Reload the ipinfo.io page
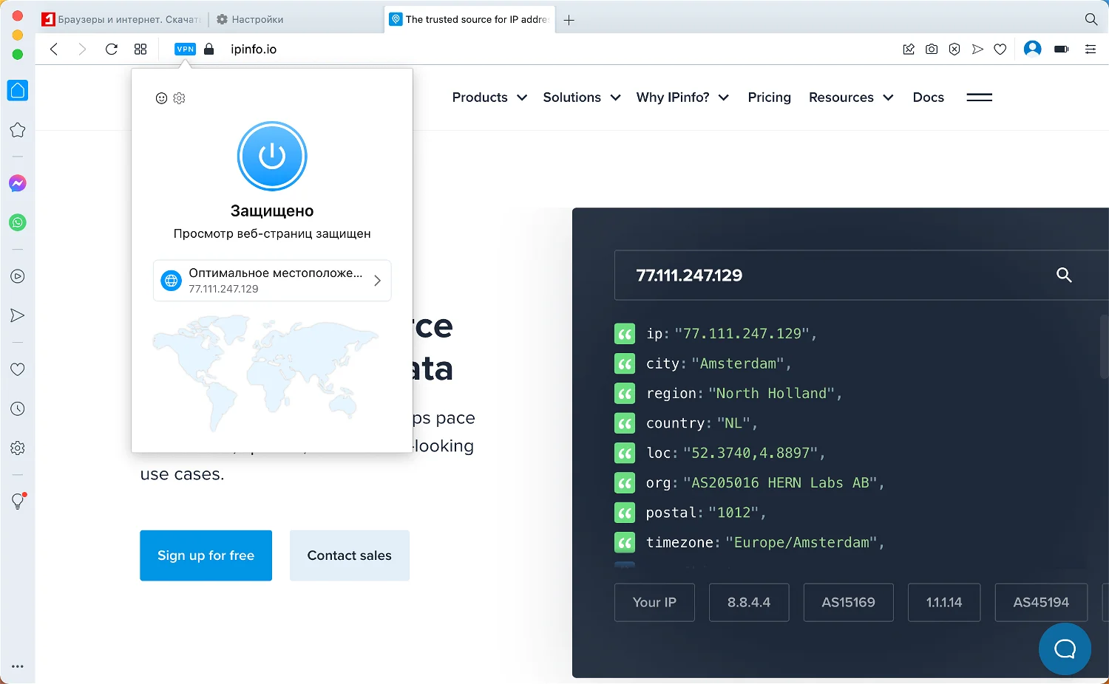 pyautogui.click(x=112, y=49)
